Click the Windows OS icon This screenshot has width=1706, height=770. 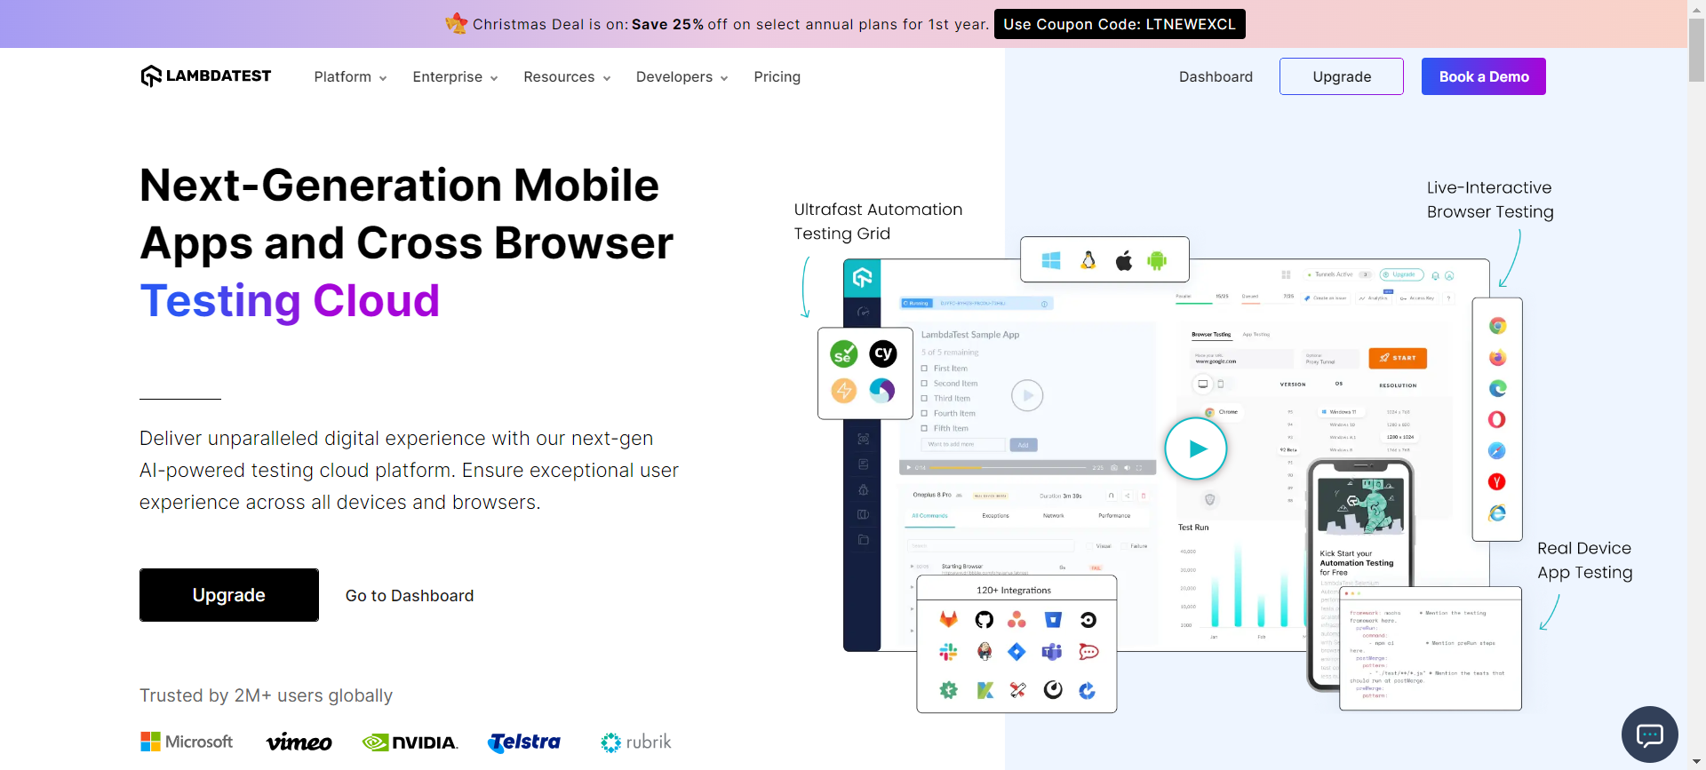pos(1051,260)
